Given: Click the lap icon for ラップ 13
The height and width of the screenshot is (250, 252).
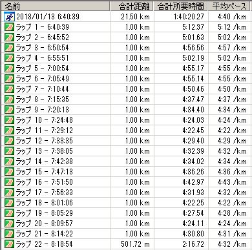Looking at the screenshot, I should point(9,151).
